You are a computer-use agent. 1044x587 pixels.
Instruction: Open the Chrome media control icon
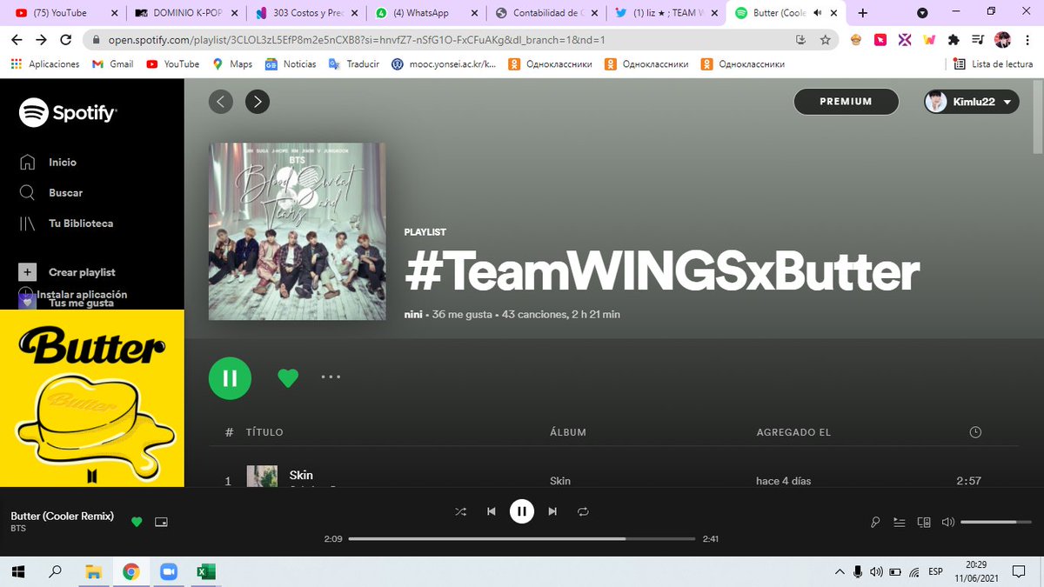(x=978, y=40)
